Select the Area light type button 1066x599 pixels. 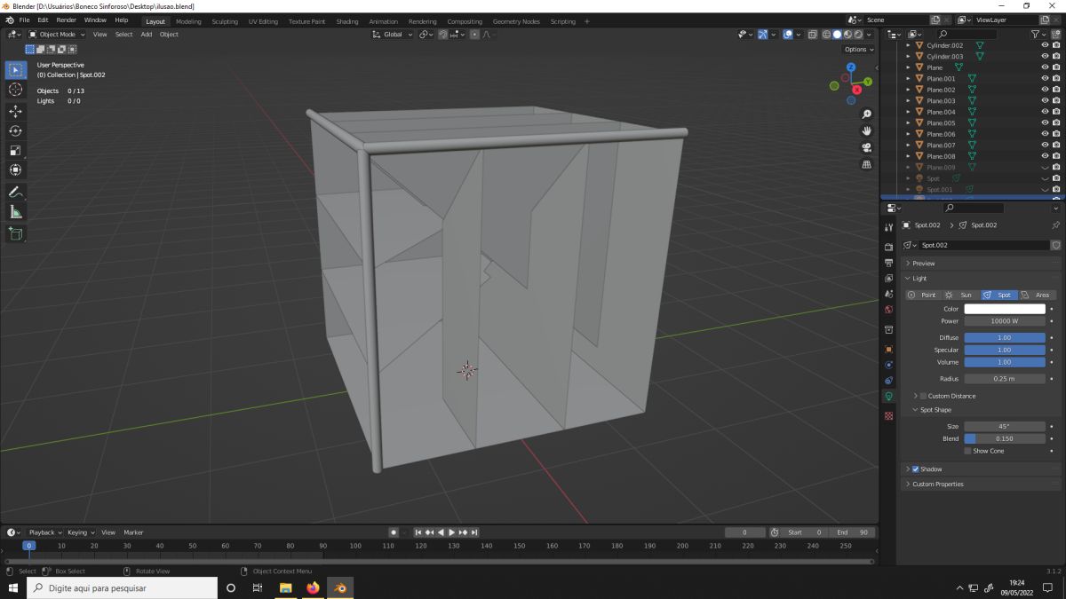[1036, 295]
